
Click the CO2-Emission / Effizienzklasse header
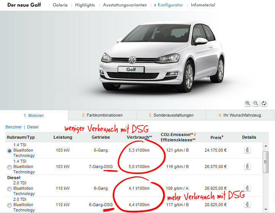[178, 137]
